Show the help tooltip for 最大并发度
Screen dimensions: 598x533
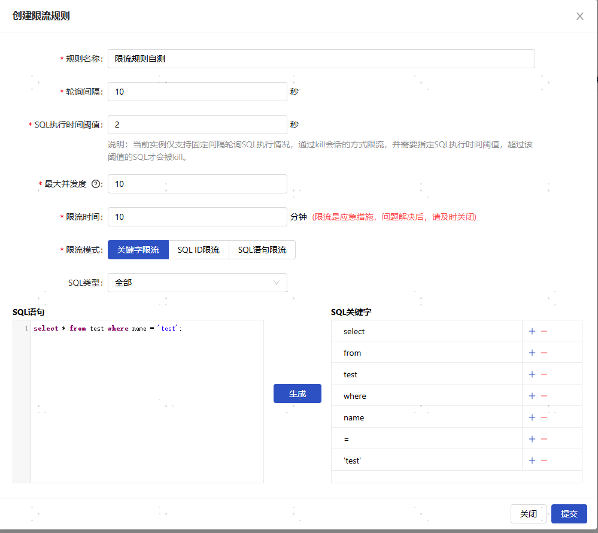click(96, 184)
